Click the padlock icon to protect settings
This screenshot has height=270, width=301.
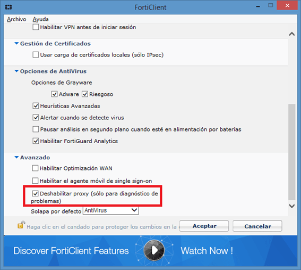(21, 225)
